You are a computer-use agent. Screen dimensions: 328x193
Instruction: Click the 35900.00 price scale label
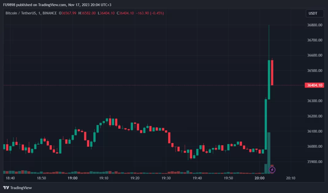pos(315,161)
